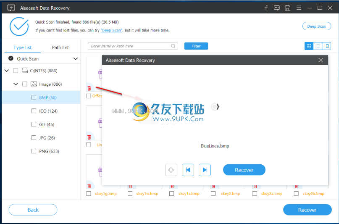Collapse the Image (886) tree node

[x=16, y=84]
